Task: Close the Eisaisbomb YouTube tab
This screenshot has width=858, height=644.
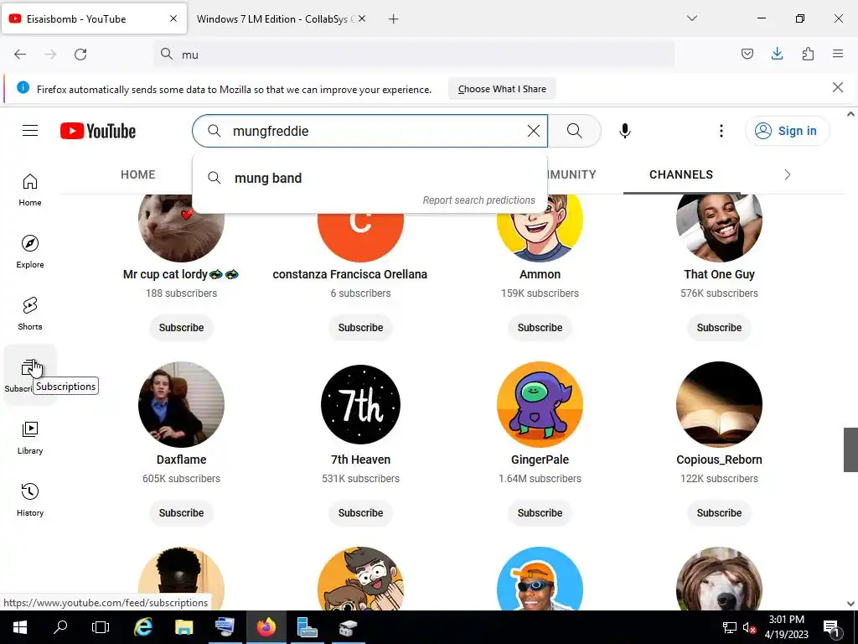Action: pos(173,18)
